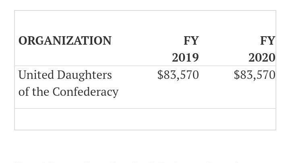Click the empty bottom row of table
The image size is (290, 163).
pyautogui.click(x=145, y=119)
